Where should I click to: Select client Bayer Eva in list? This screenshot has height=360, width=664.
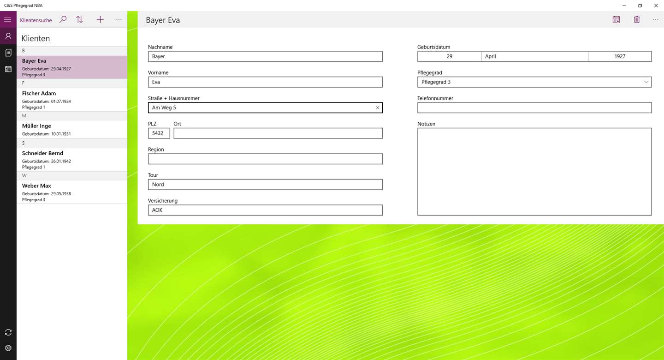click(x=72, y=67)
